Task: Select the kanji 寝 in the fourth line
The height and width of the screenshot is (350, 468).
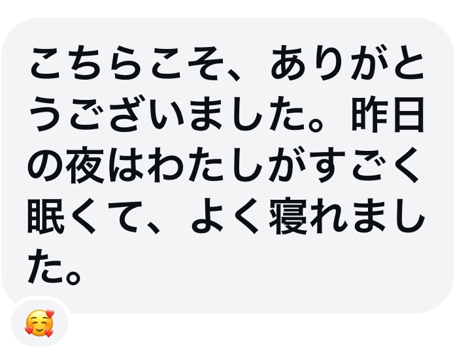Action: (288, 215)
